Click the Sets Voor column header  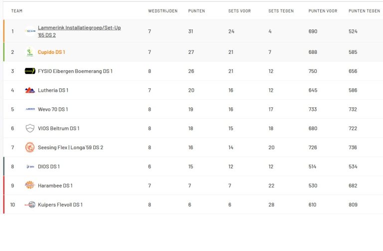(239, 11)
